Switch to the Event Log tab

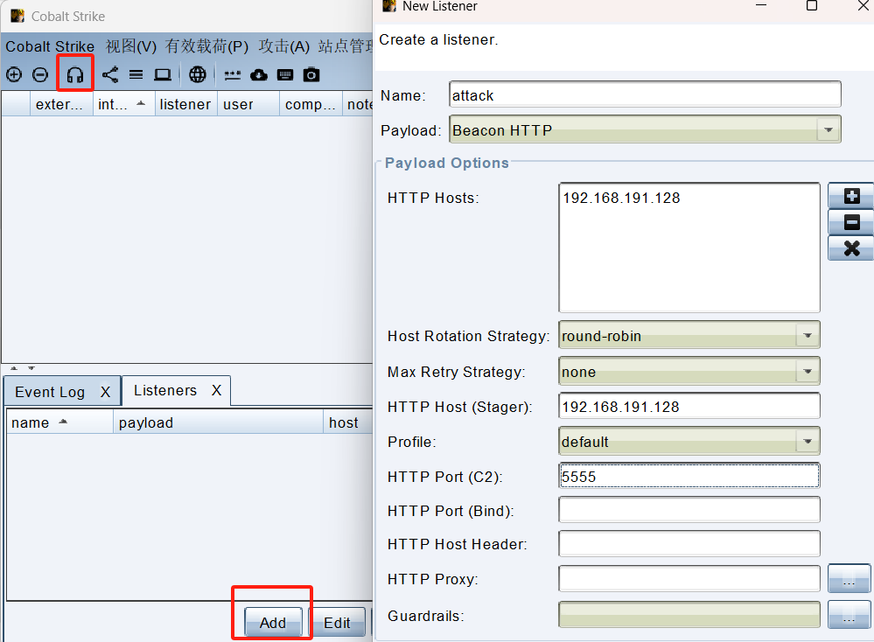coord(50,392)
